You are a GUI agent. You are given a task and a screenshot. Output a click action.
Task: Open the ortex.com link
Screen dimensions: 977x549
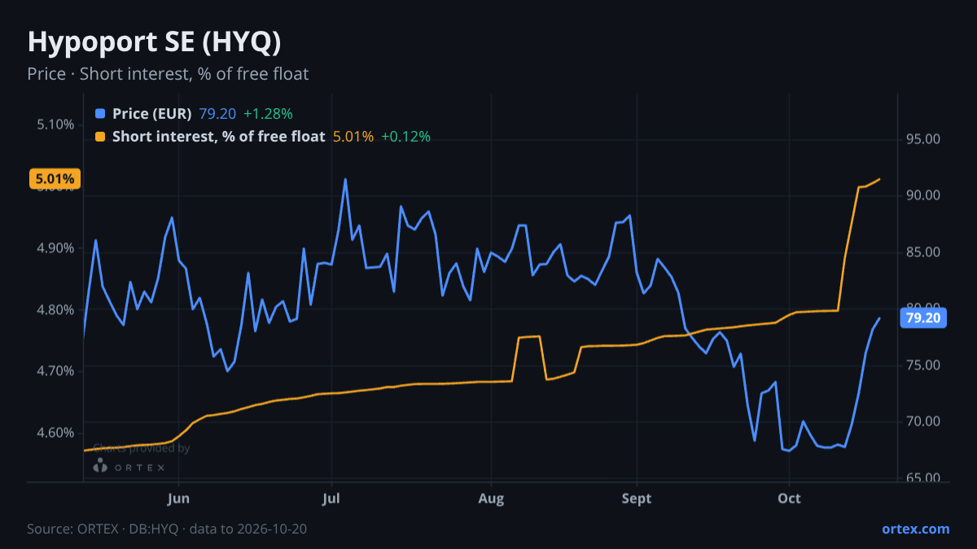coord(916,529)
